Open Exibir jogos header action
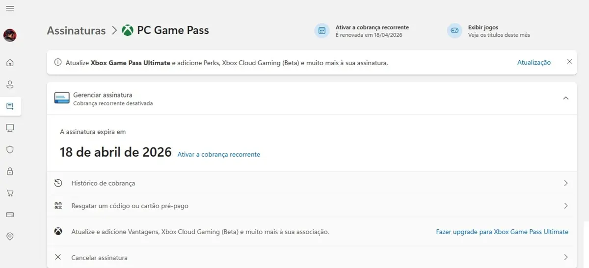 point(489,31)
